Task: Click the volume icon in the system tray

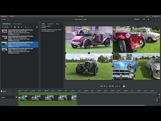Action: [x=155, y=16]
